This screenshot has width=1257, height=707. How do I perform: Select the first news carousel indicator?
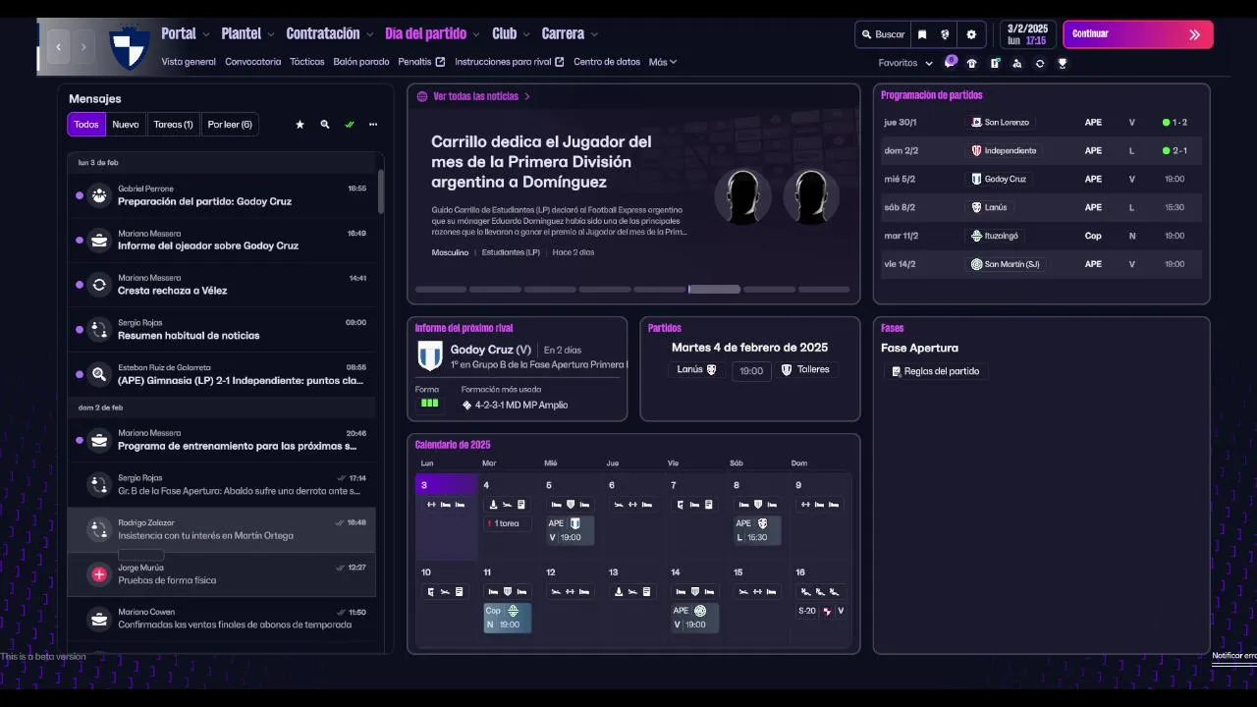coord(441,290)
